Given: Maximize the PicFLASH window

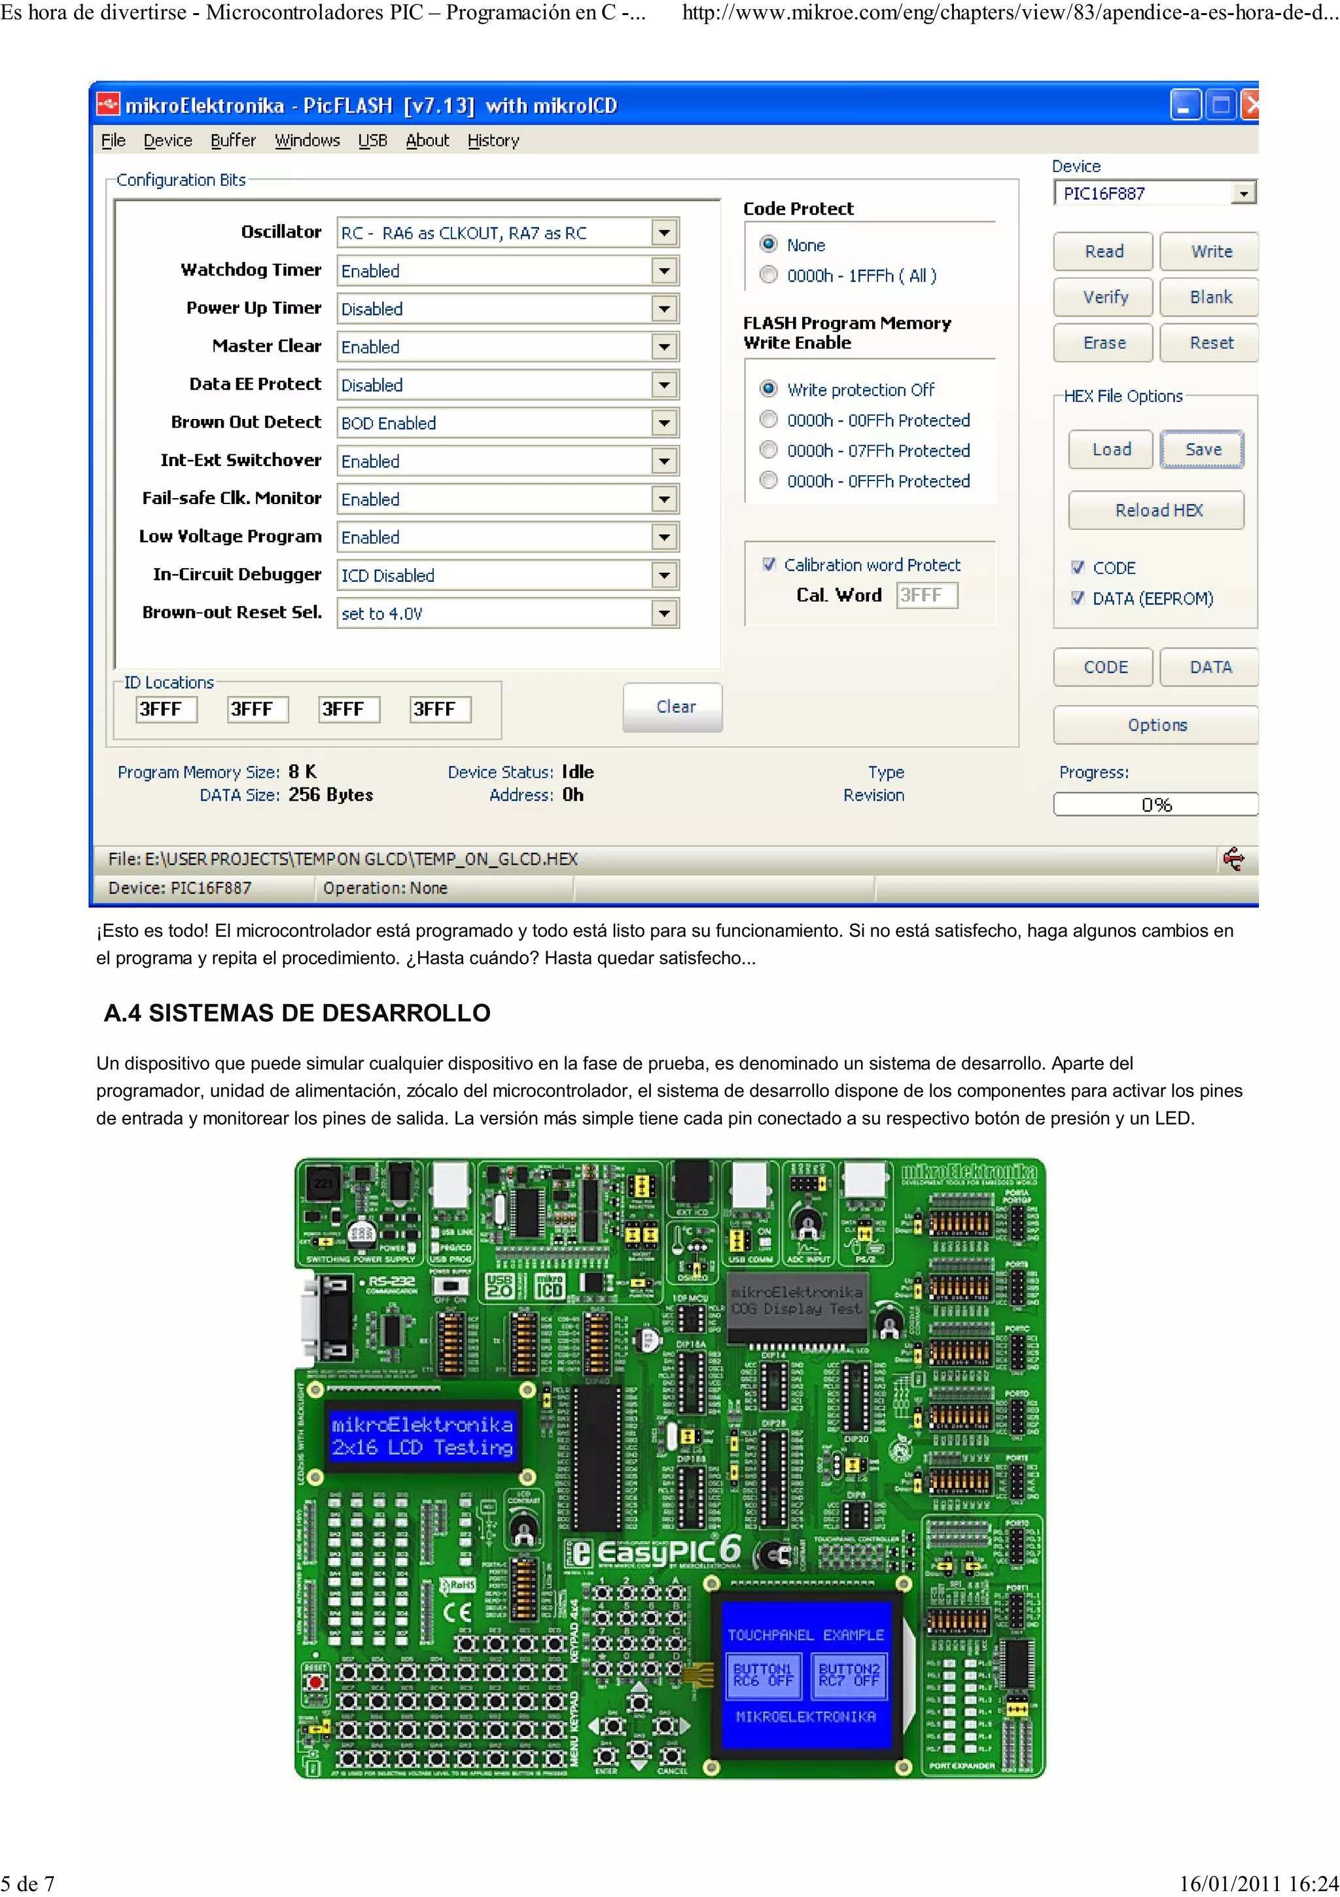Looking at the screenshot, I should (1221, 106).
